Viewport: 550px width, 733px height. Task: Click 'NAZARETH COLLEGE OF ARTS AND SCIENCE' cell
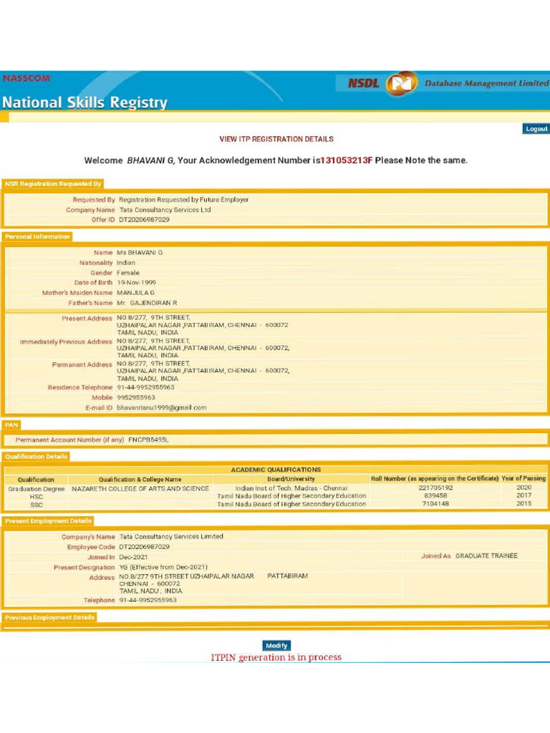[140, 488]
